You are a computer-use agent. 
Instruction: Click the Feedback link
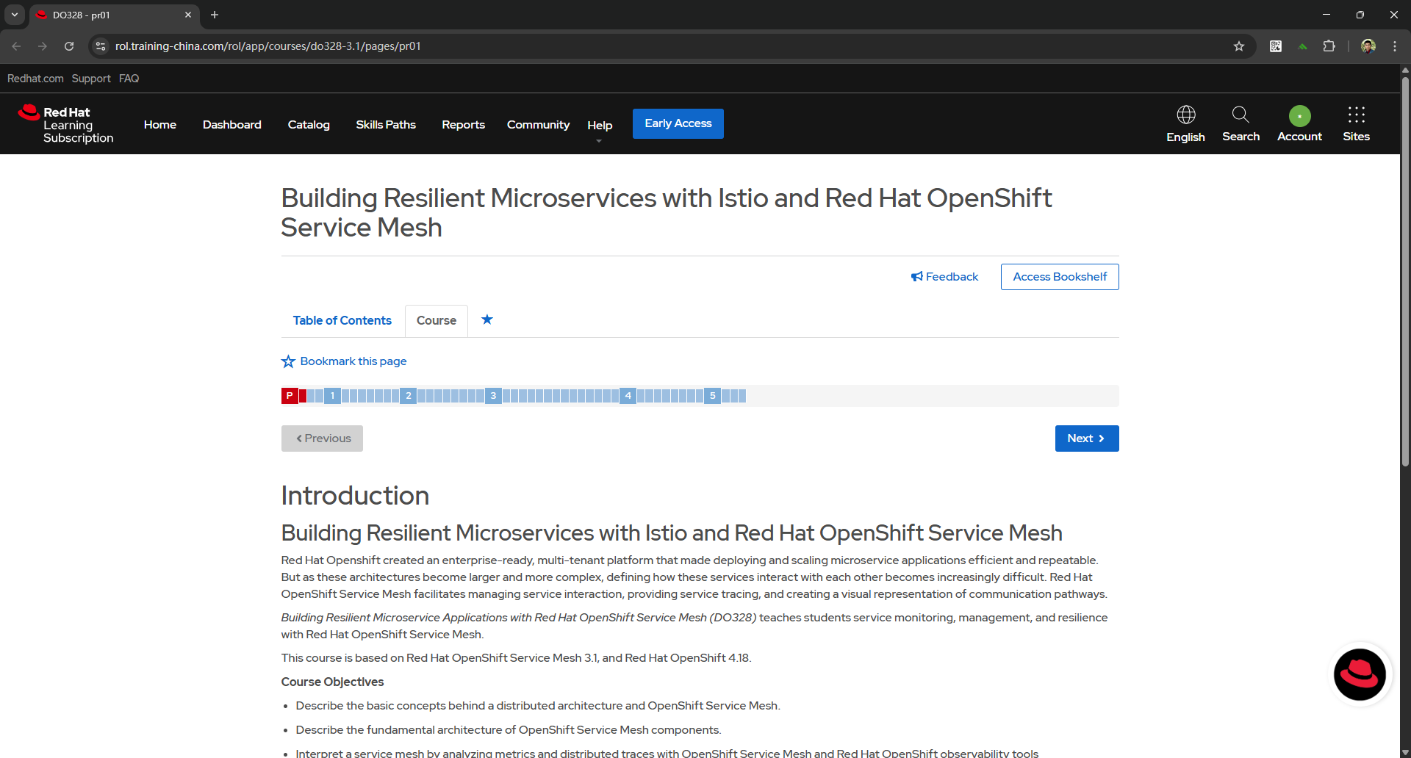point(945,277)
